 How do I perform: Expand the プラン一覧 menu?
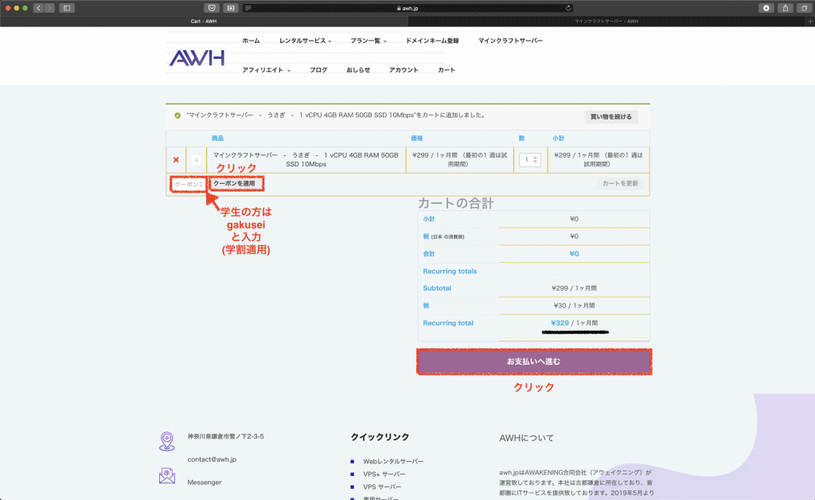pos(369,41)
